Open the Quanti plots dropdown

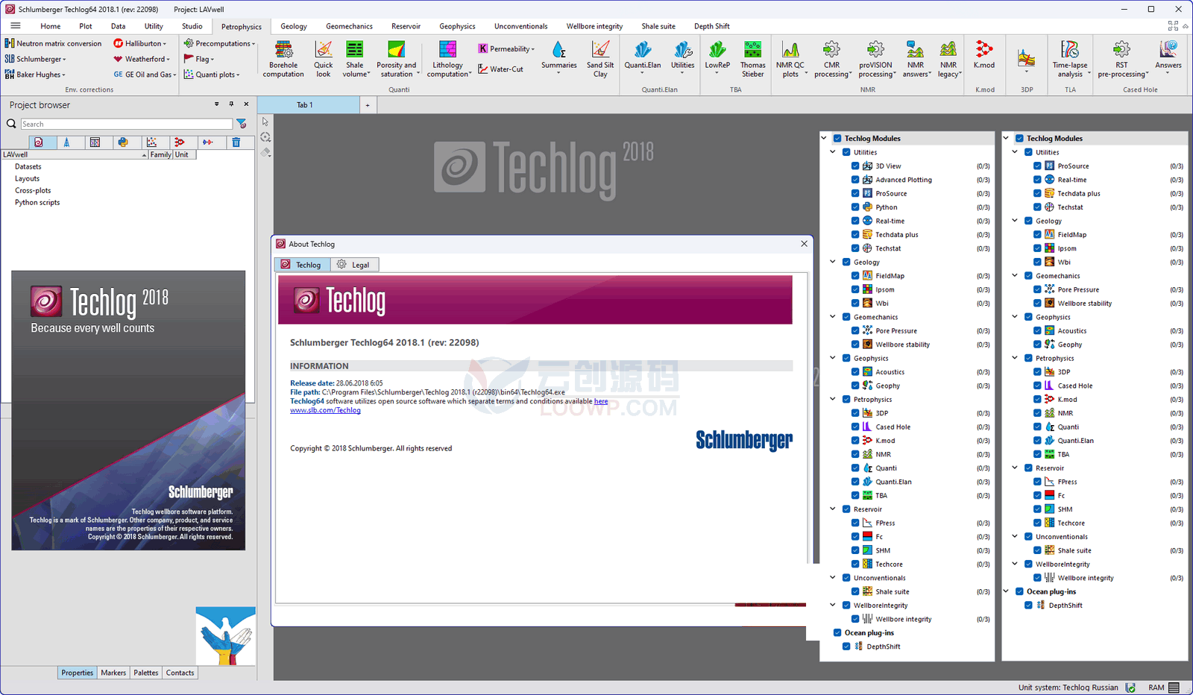tap(213, 75)
